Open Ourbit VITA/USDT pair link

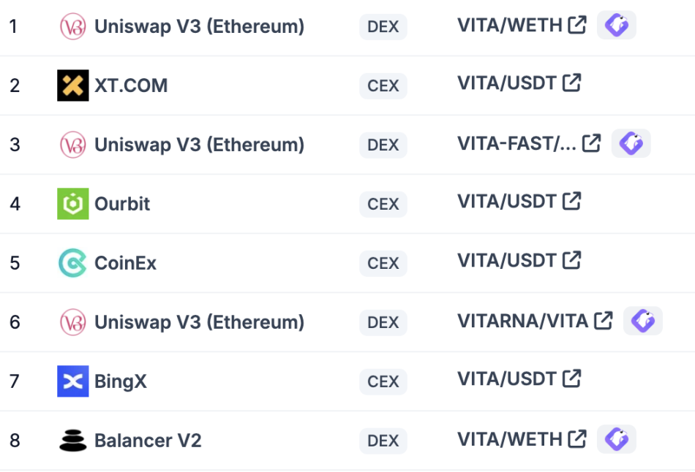506,200
